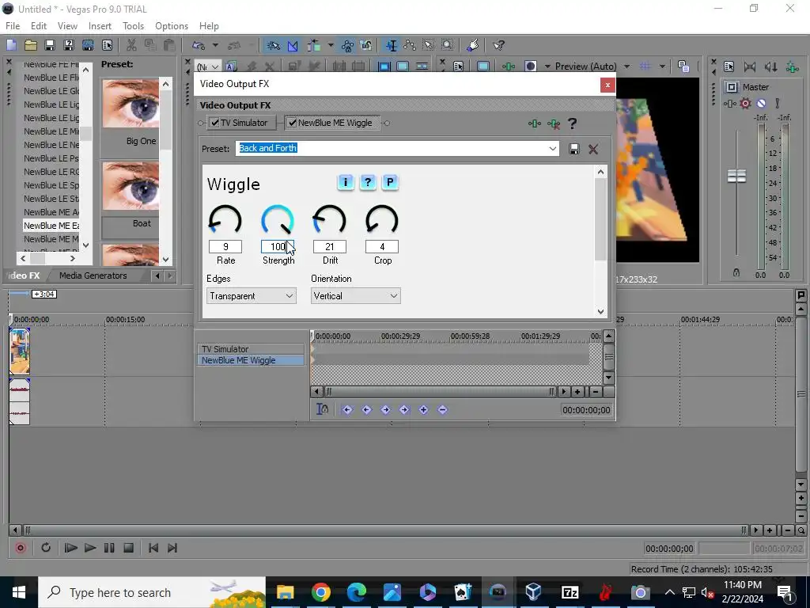This screenshot has width=810, height=608.
Task: Click the blue 'P' button in Wiggle
Action: tap(390, 182)
